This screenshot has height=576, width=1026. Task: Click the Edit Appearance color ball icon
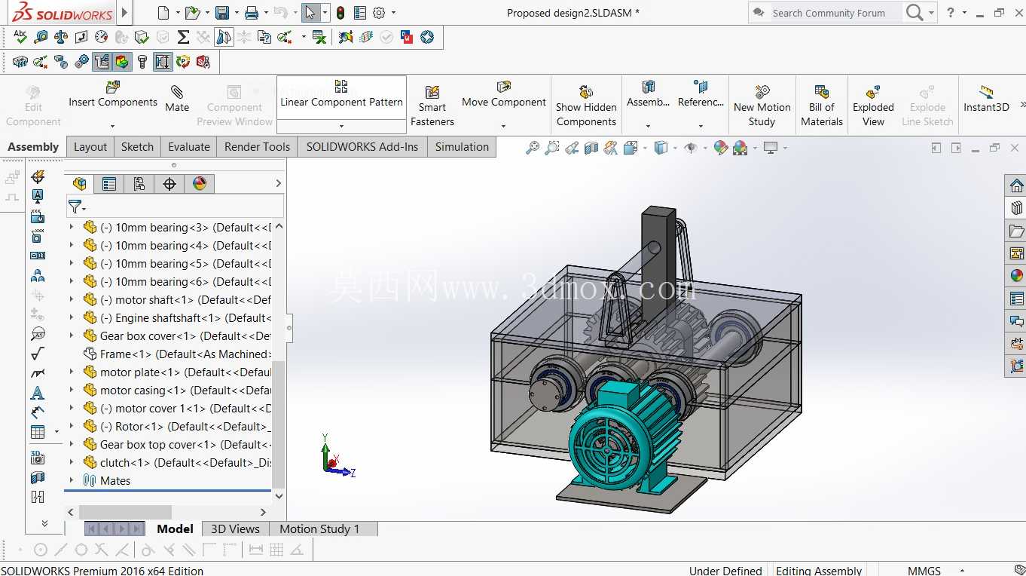721,148
